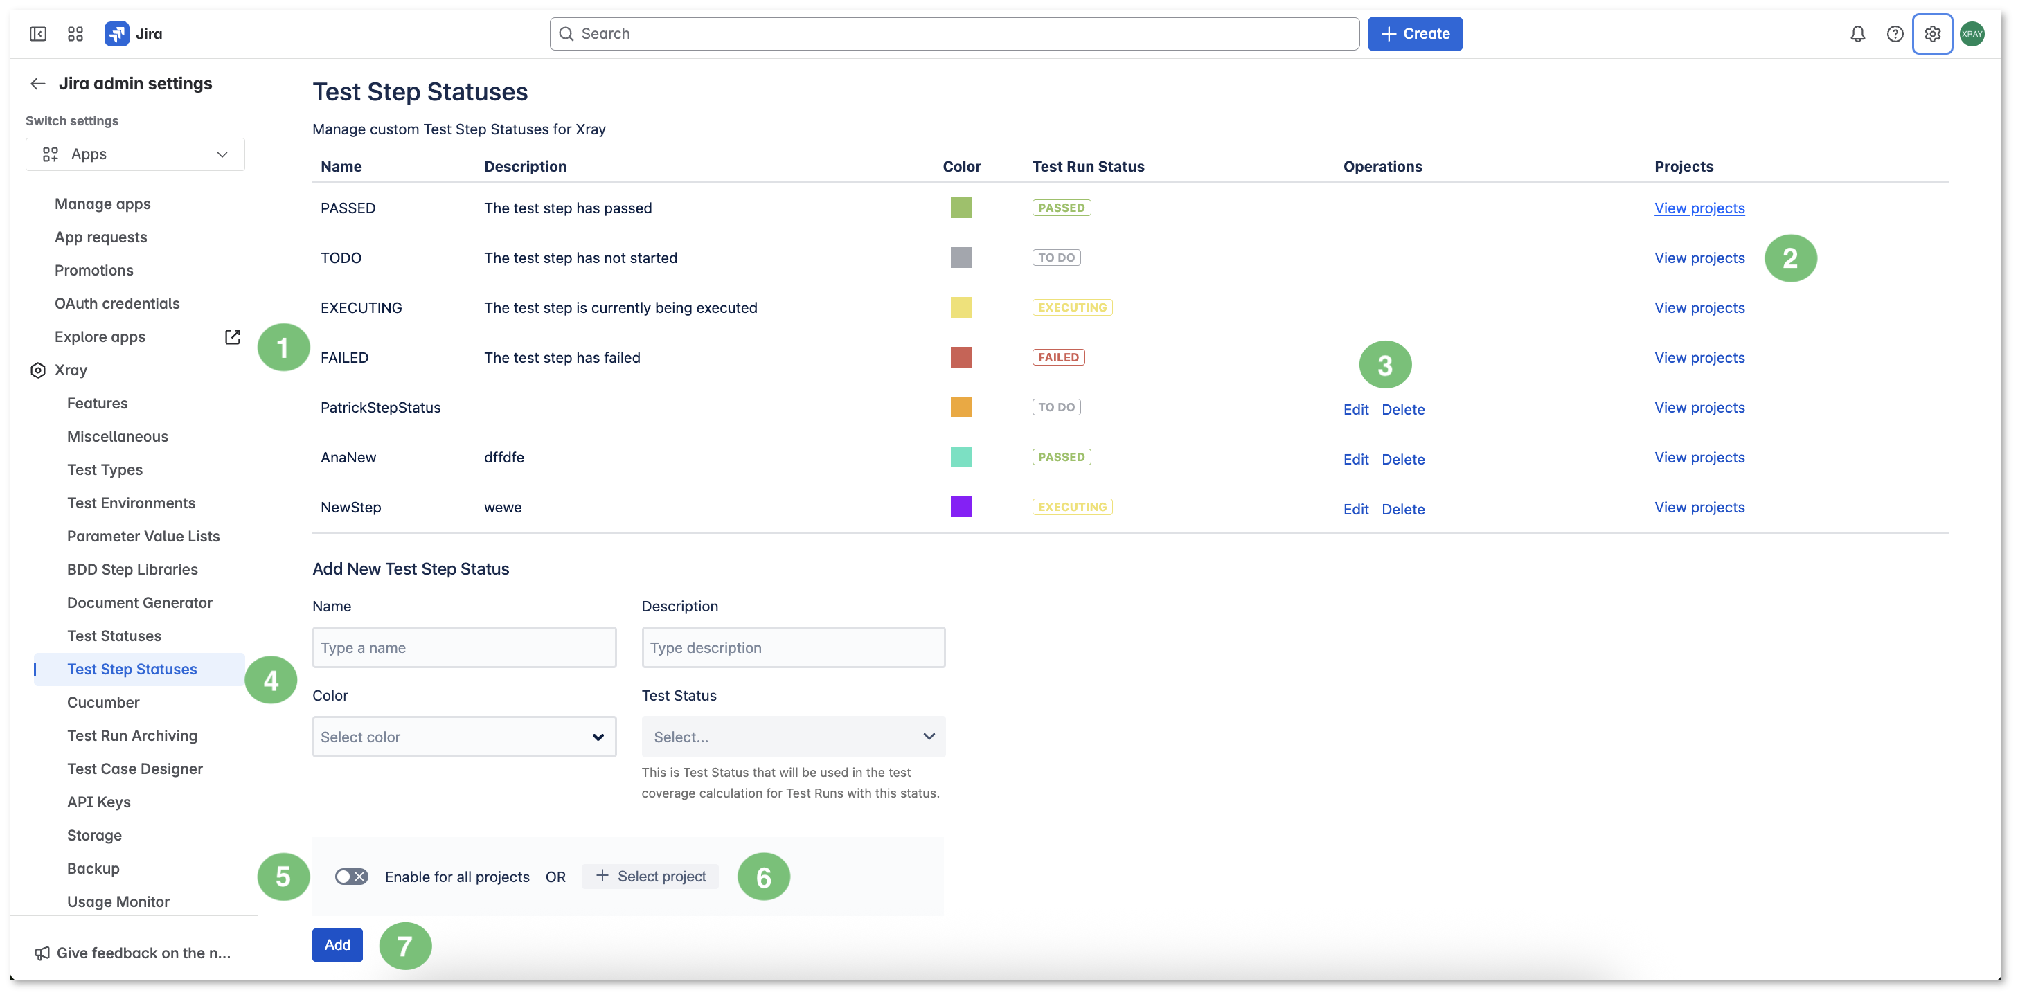Click the FAILED test run status badge
The image size is (2018, 997).
(1057, 357)
